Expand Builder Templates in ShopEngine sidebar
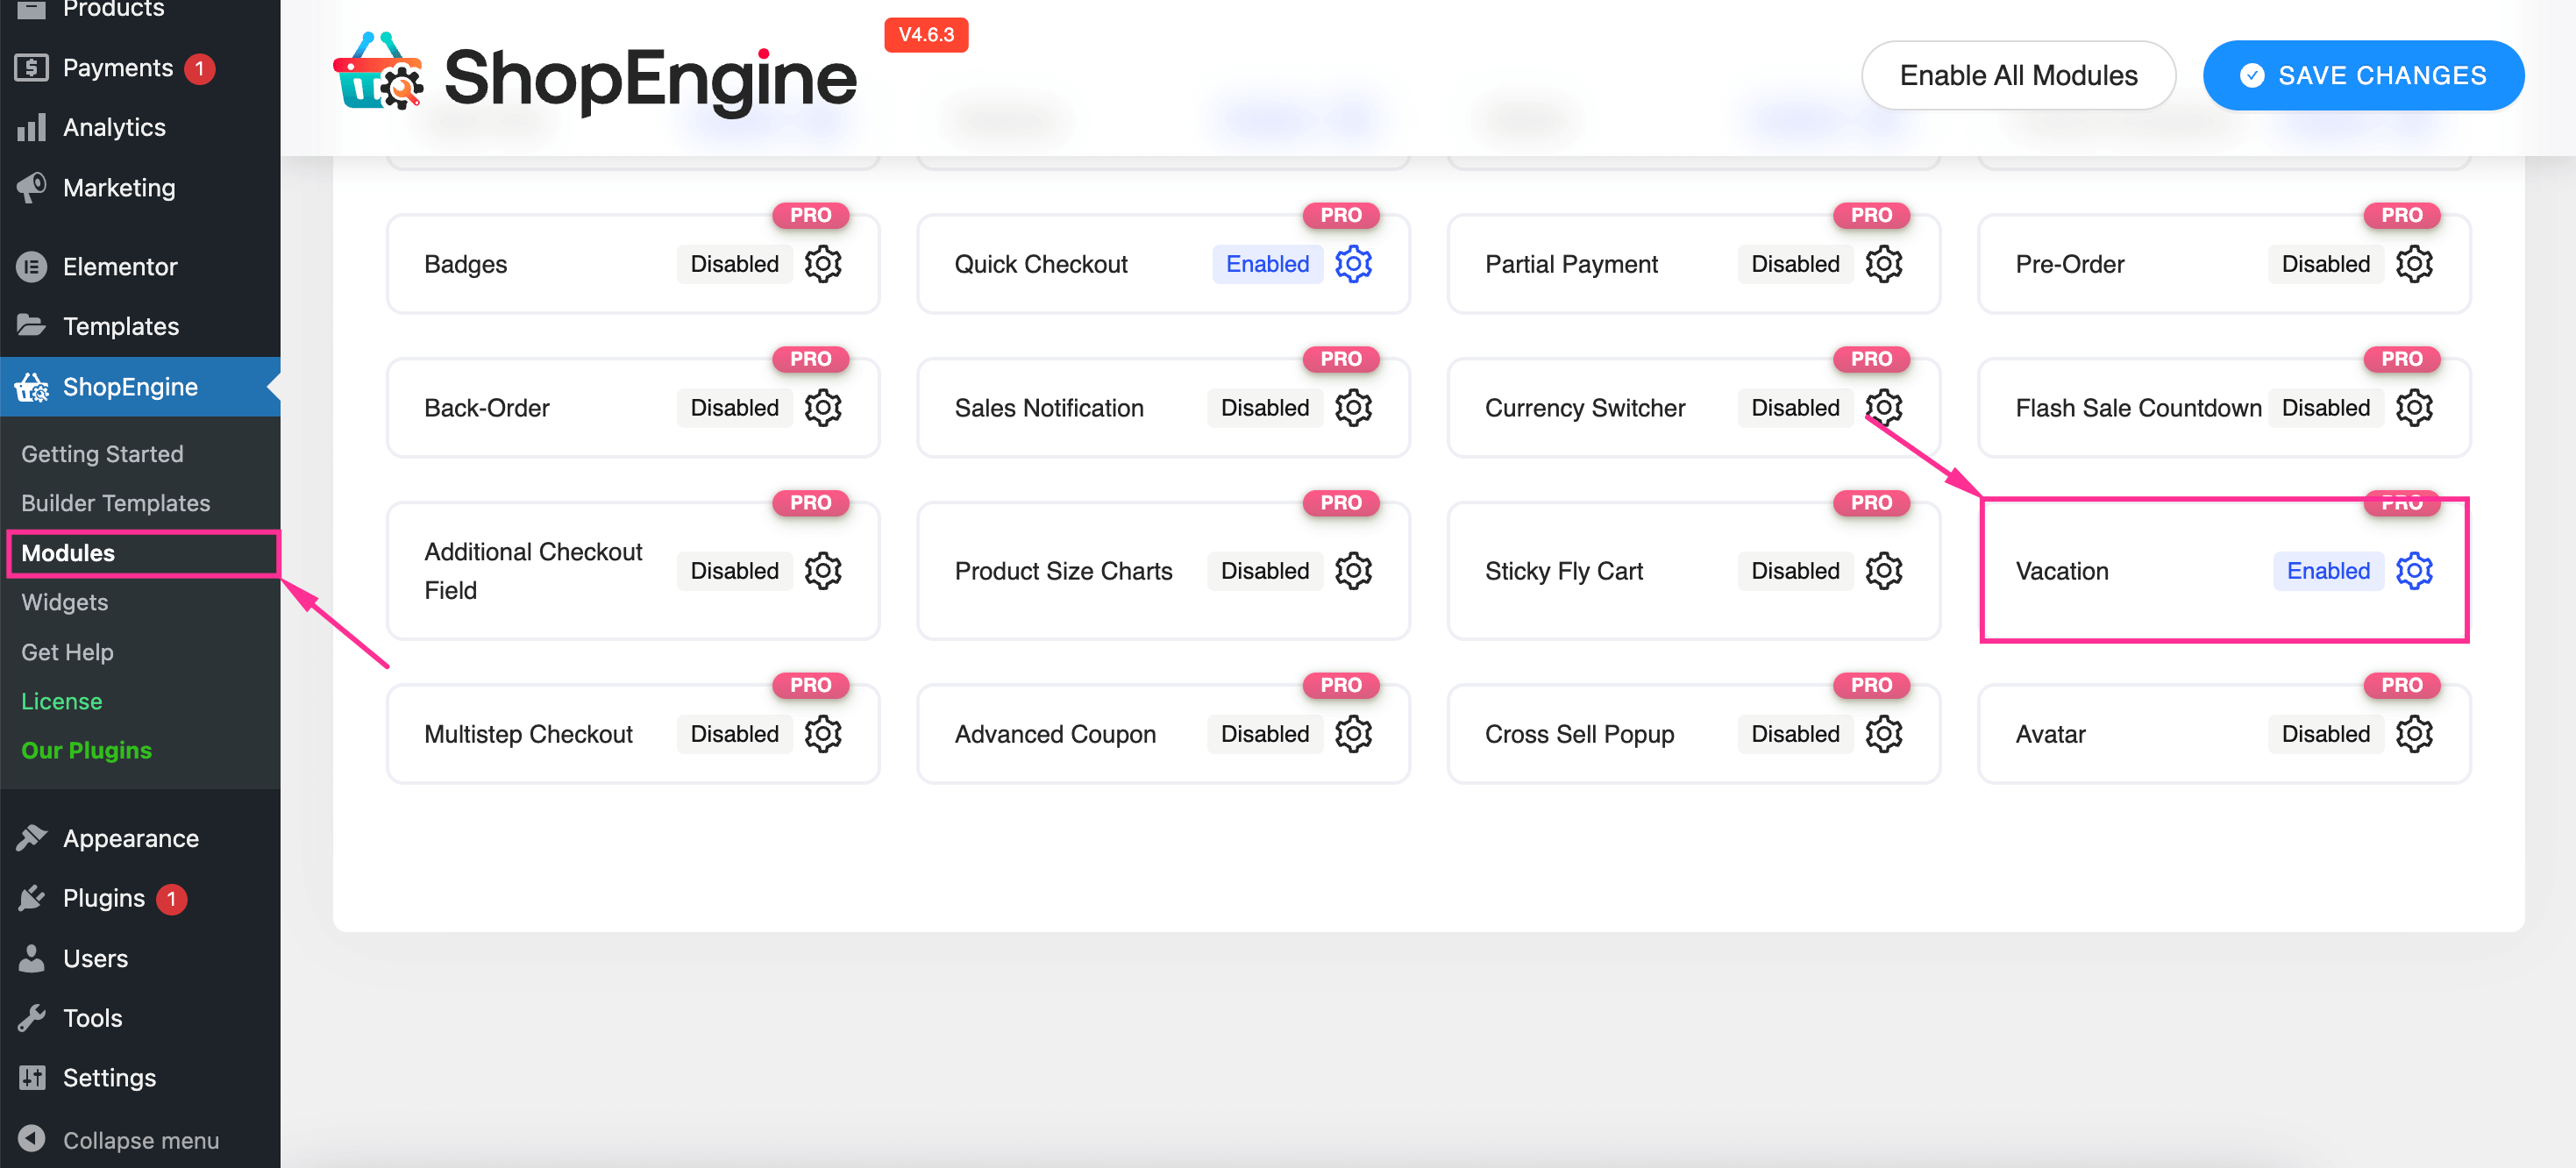The width and height of the screenshot is (2576, 1168). pos(115,501)
